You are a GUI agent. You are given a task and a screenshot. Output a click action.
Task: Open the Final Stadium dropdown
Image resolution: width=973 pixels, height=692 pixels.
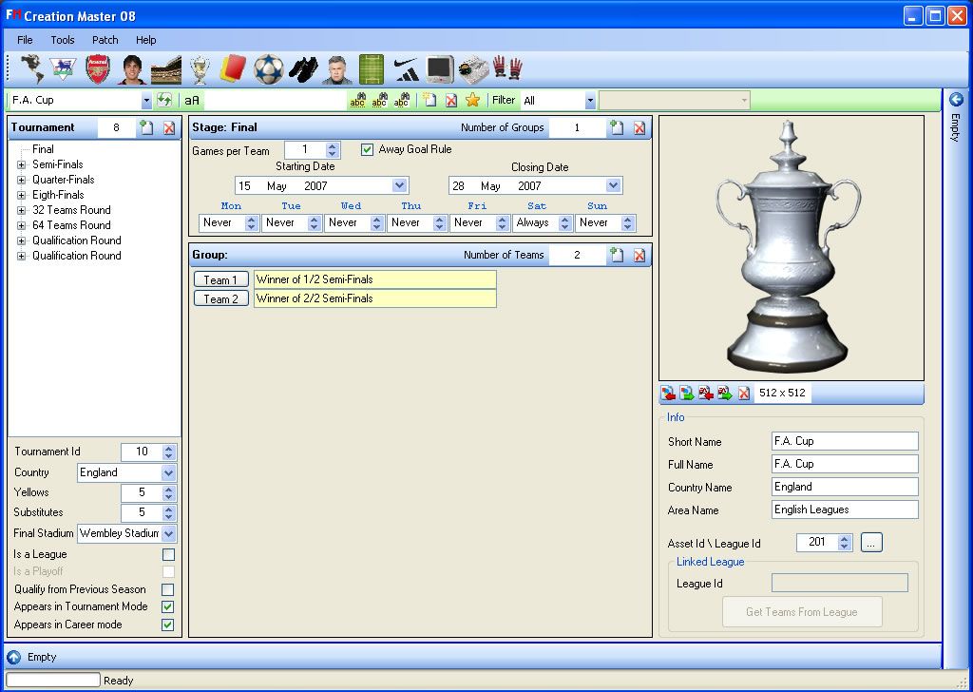click(x=168, y=534)
